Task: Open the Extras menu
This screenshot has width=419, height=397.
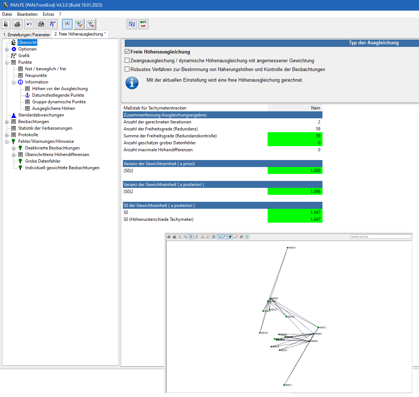Action: pos(48,14)
